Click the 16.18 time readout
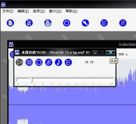The height and width of the screenshot is (124, 136). [x=89, y=62]
